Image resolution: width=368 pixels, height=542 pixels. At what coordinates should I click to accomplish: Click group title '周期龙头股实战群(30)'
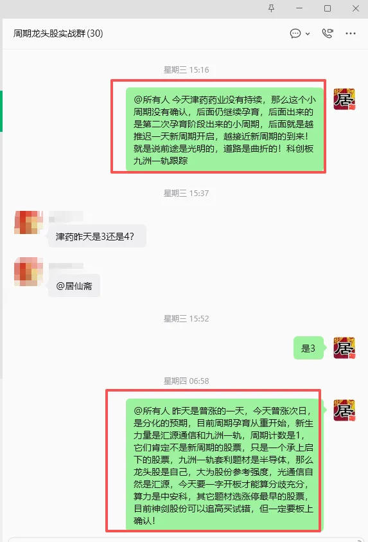point(58,33)
